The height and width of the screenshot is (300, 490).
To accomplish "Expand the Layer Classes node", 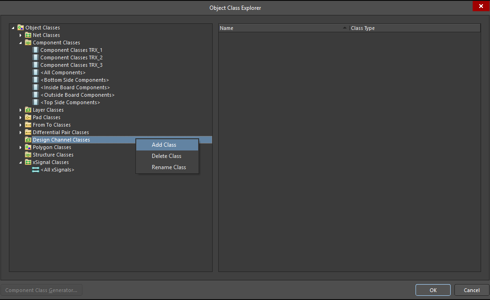I will tap(20, 109).
